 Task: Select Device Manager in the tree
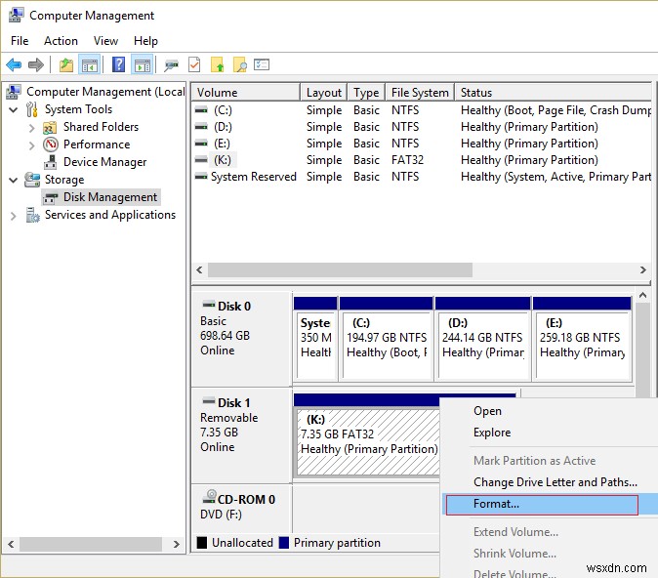tap(104, 162)
